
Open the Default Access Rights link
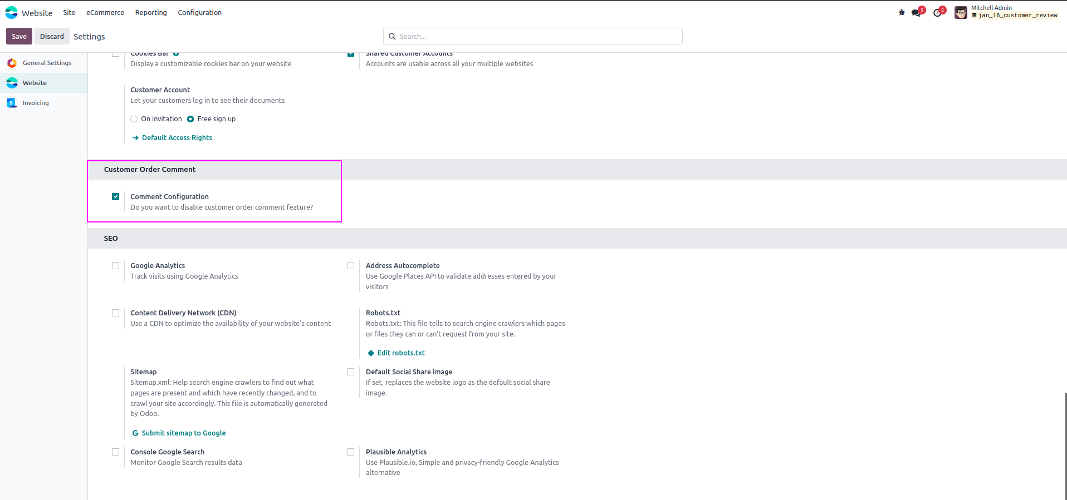tap(177, 138)
